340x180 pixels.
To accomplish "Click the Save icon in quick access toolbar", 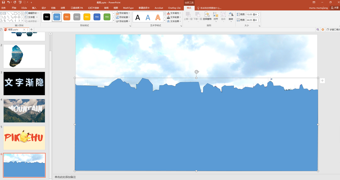I will pyautogui.click(x=3, y=2).
